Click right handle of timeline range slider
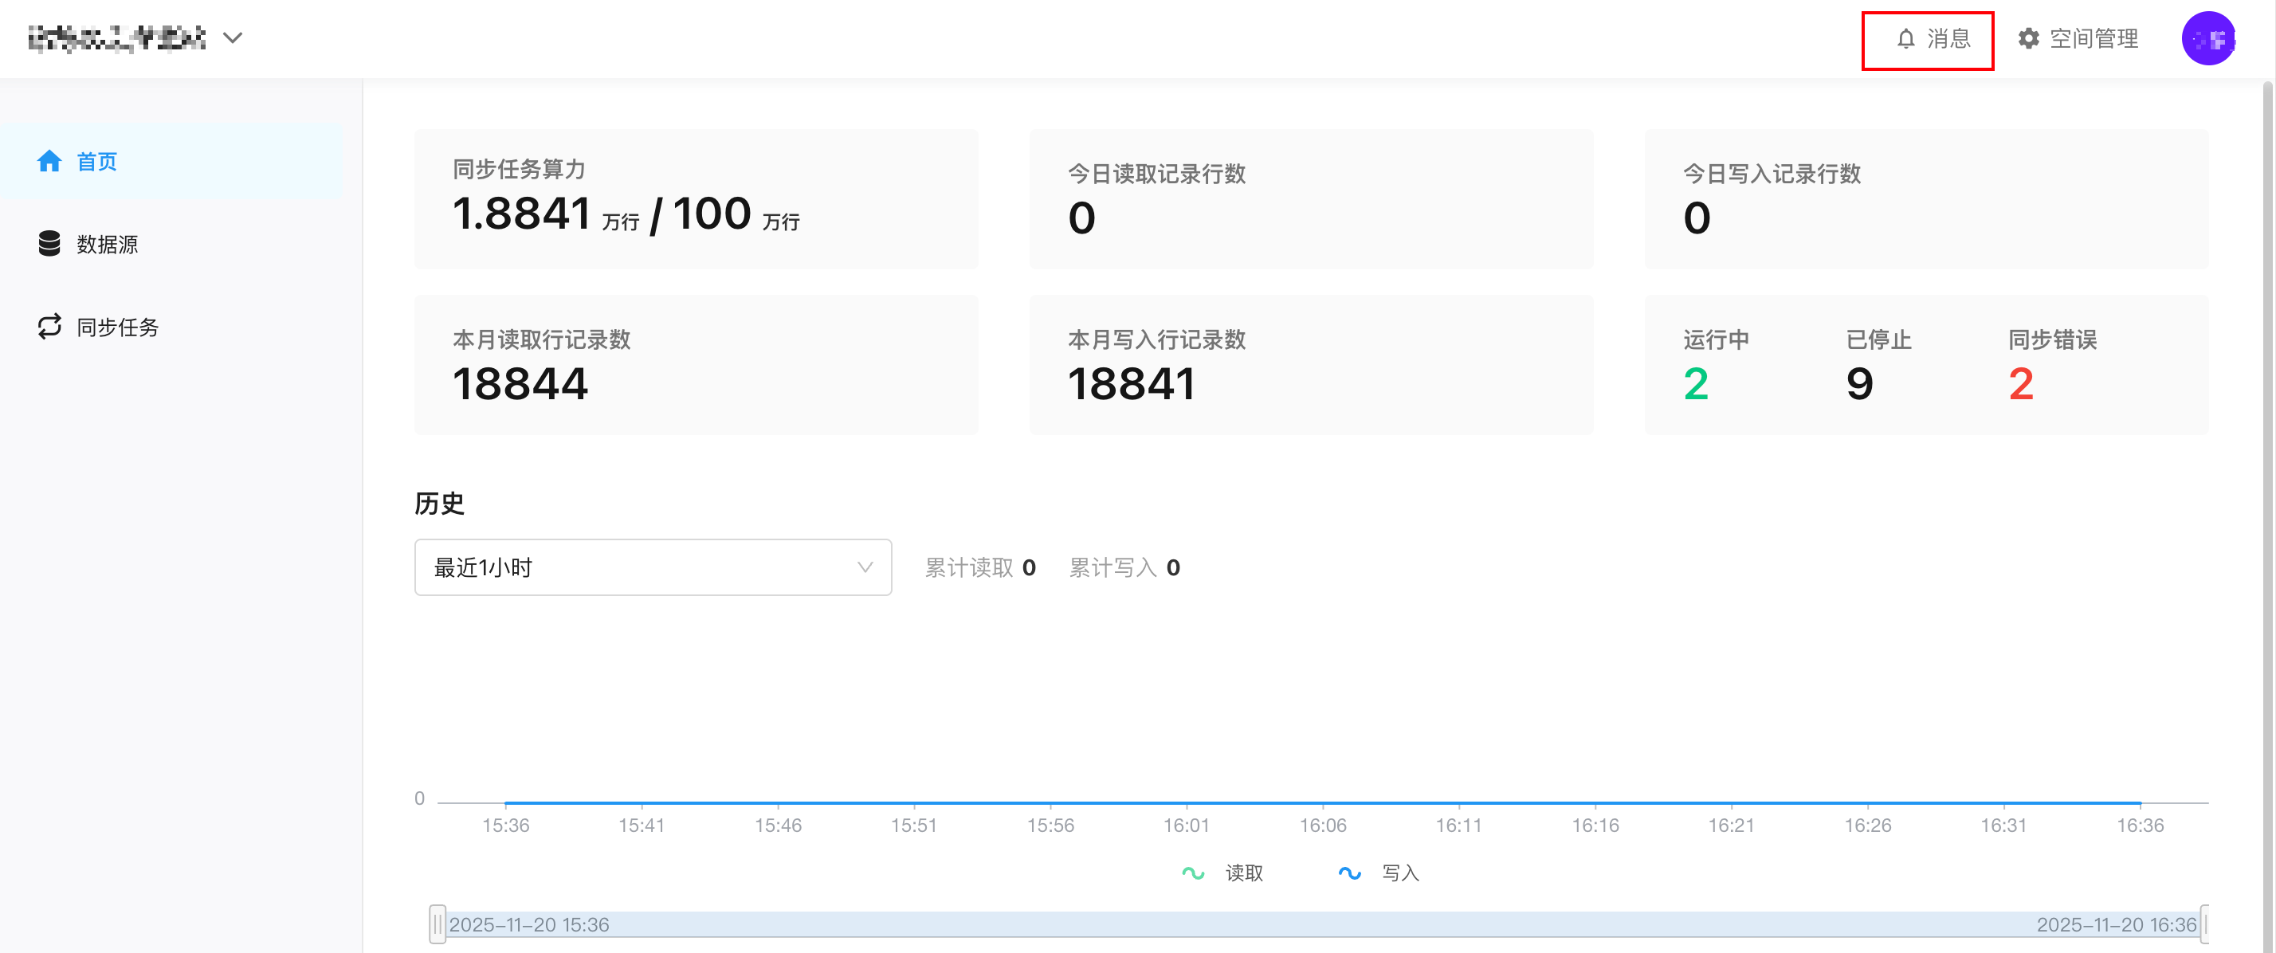The width and height of the screenshot is (2276, 953). coord(2204,924)
